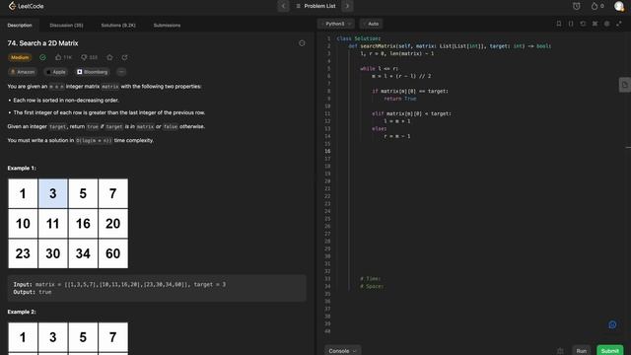
Task: Click the '# Space:' comment line
Action: [x=372, y=286]
